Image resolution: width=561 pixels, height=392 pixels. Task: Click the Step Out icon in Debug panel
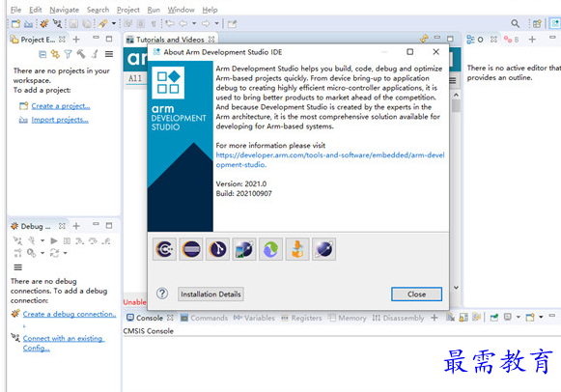[106, 241]
